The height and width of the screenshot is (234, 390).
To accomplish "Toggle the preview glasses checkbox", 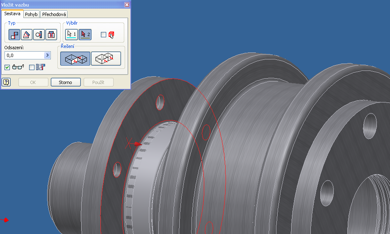I will coord(7,67).
